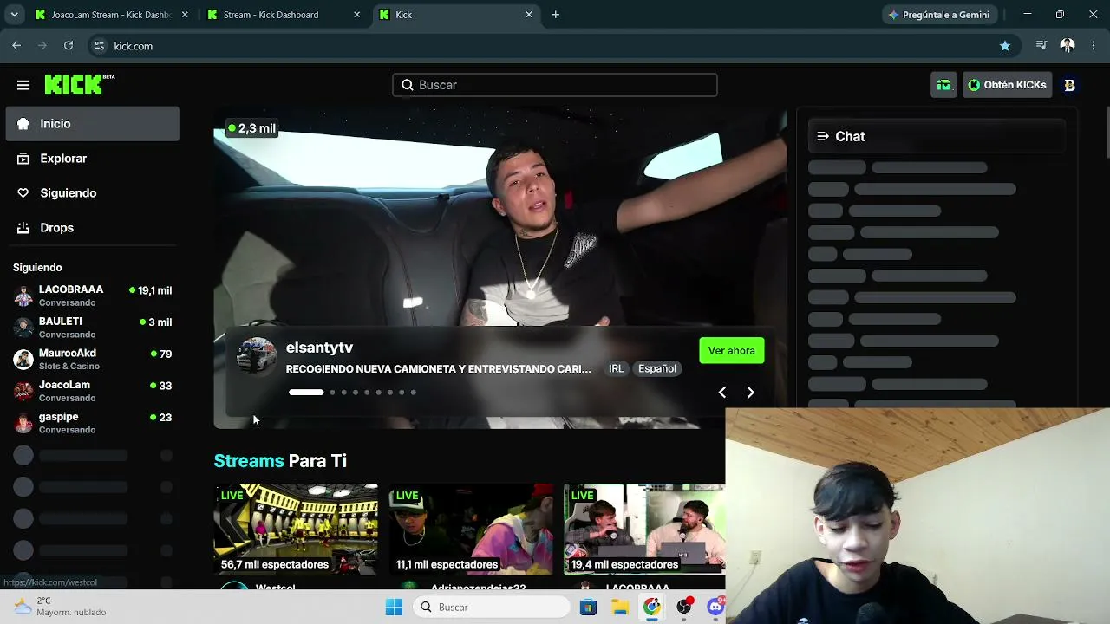1110x624 pixels.
Task: Click Chrome icon in taskbar
Action: [652, 608]
